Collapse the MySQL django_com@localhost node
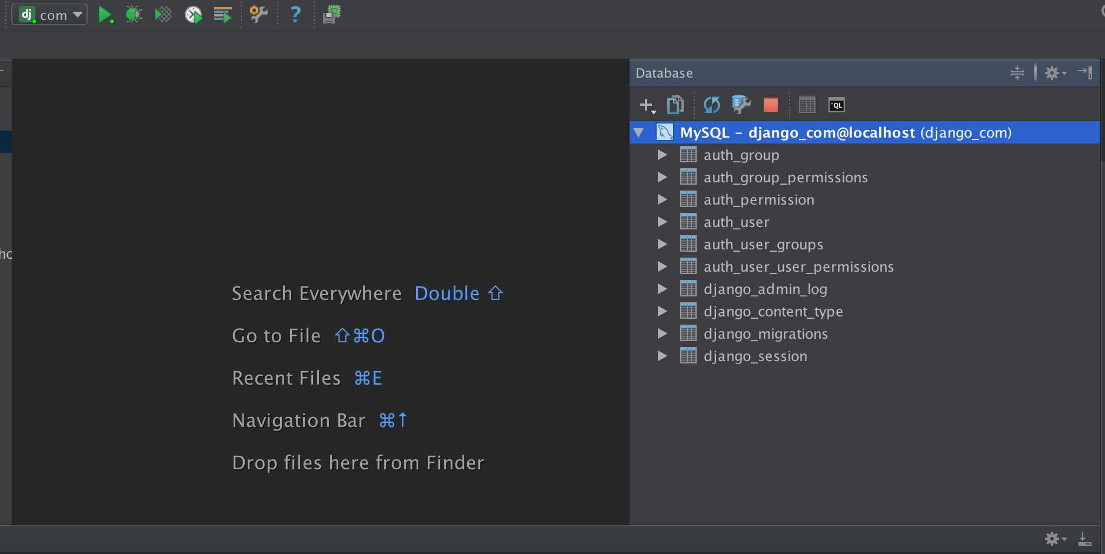Image resolution: width=1105 pixels, height=554 pixels. (x=638, y=133)
